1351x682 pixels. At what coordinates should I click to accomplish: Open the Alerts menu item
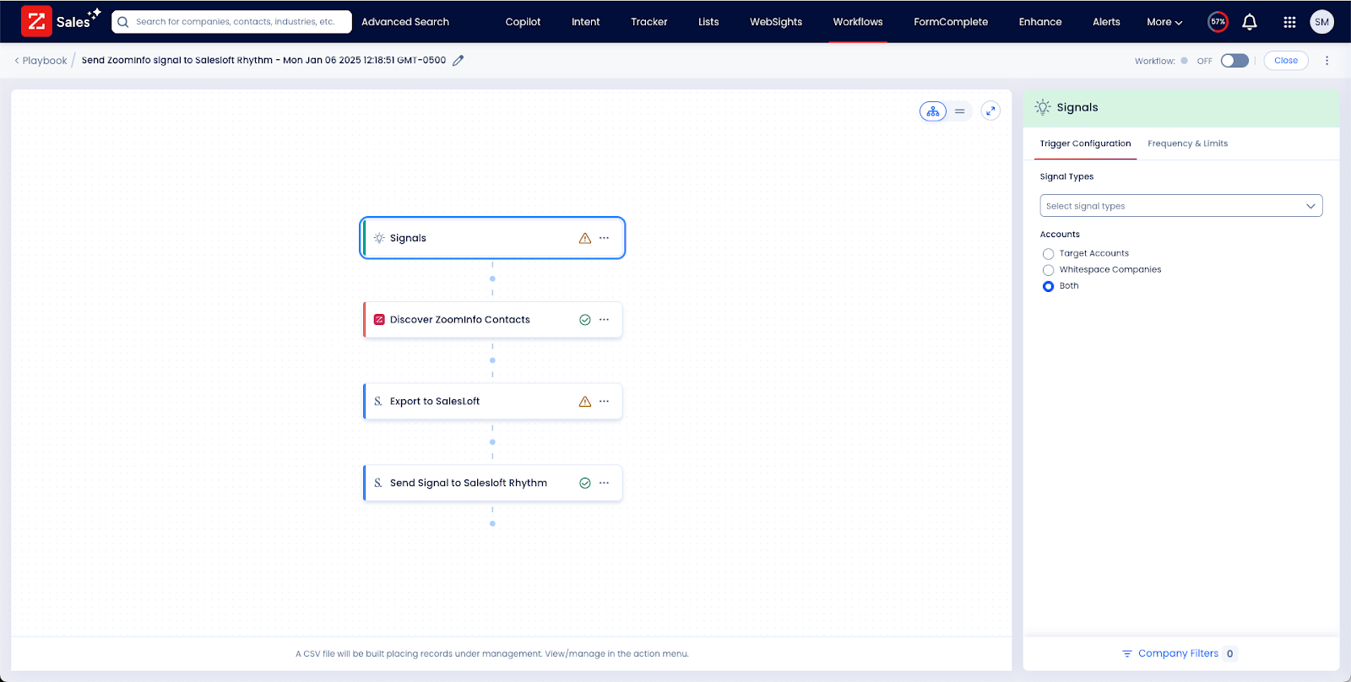click(1106, 22)
